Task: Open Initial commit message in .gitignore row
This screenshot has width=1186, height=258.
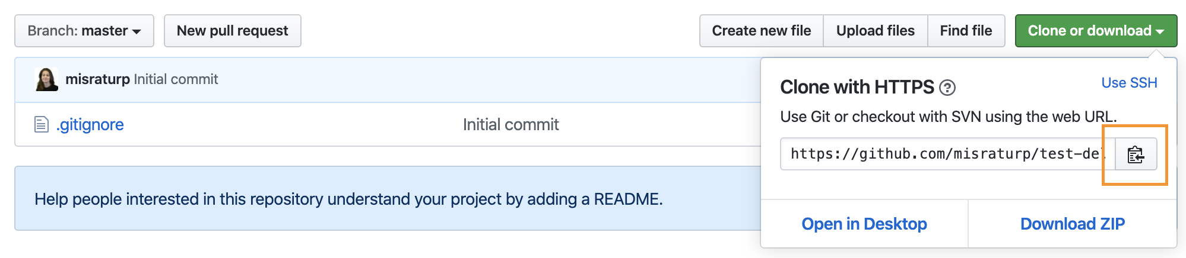Action: (x=511, y=125)
